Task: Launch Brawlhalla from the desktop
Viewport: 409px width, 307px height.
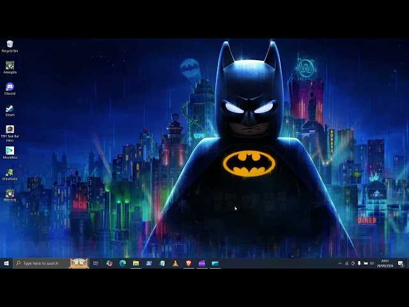Action: coord(10,174)
